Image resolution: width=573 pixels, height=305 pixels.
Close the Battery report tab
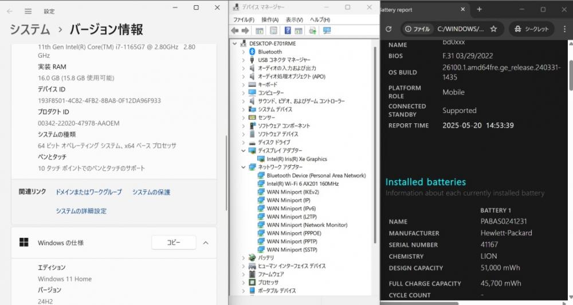462,10
